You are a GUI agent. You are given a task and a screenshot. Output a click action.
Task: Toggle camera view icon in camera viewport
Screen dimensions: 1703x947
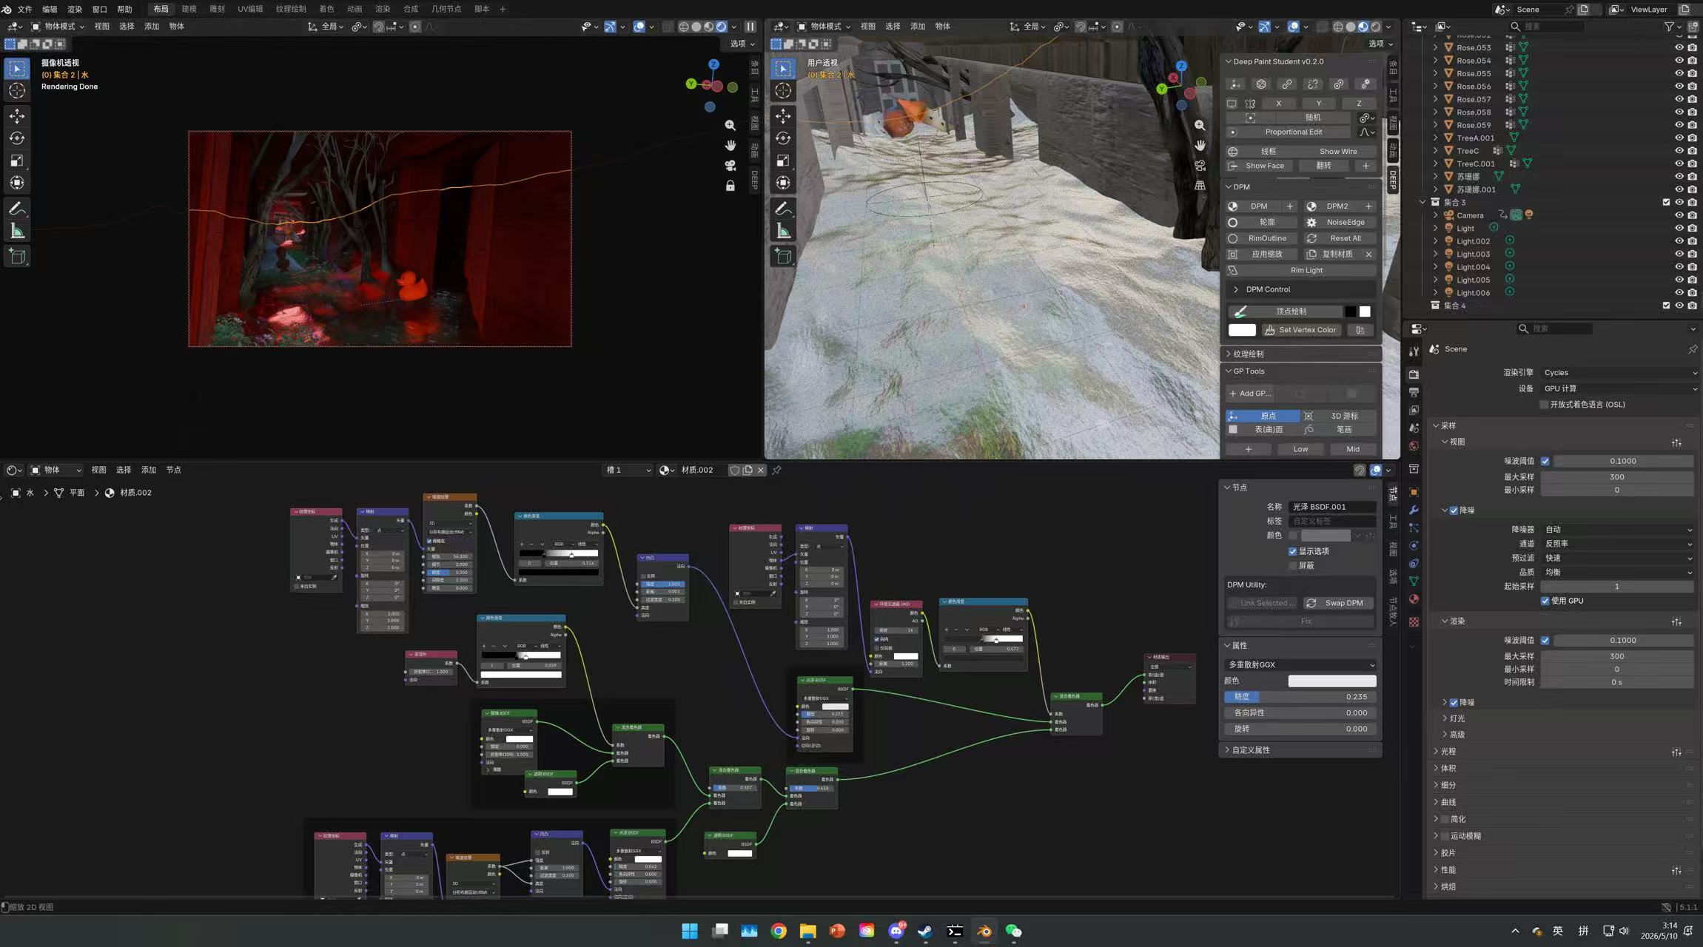tap(730, 166)
